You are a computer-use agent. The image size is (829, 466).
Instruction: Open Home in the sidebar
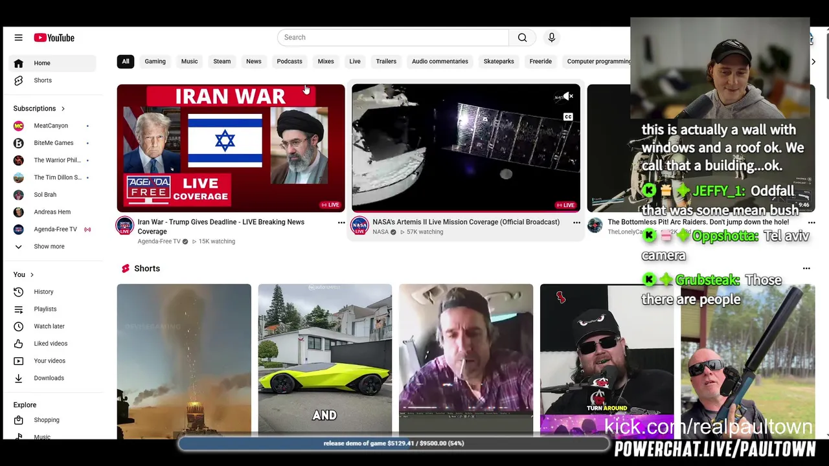(x=53, y=63)
